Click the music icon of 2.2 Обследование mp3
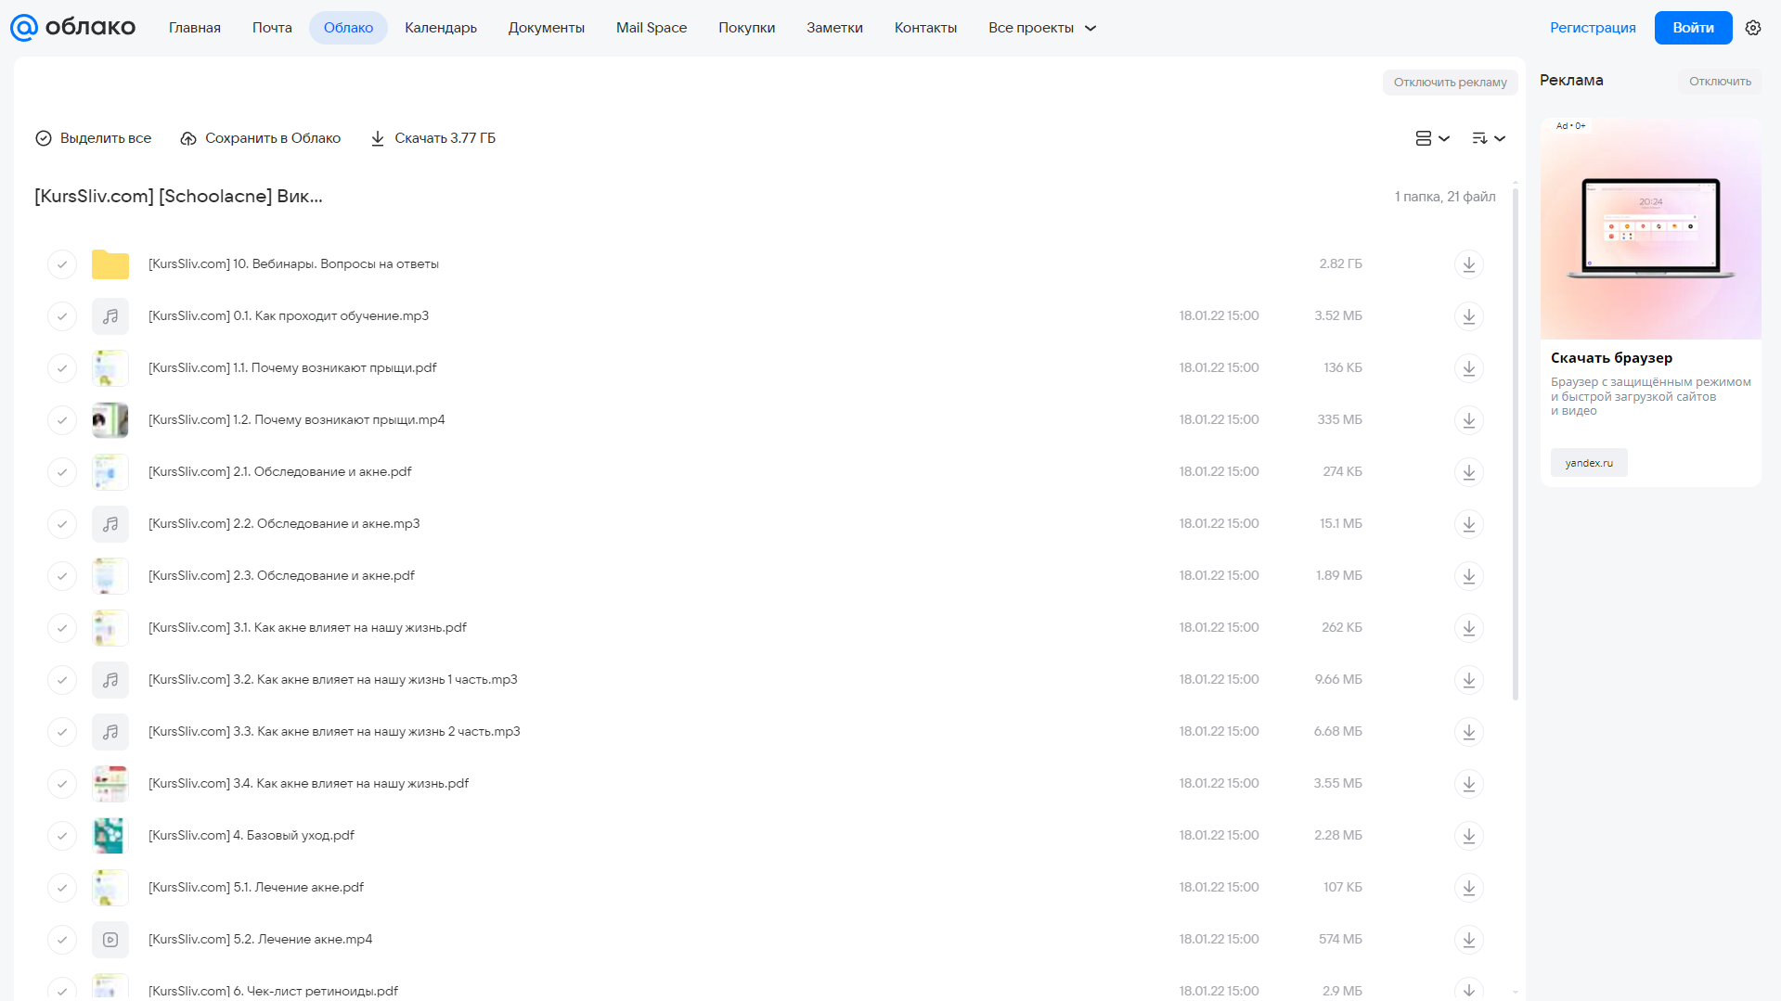 pos(110,524)
